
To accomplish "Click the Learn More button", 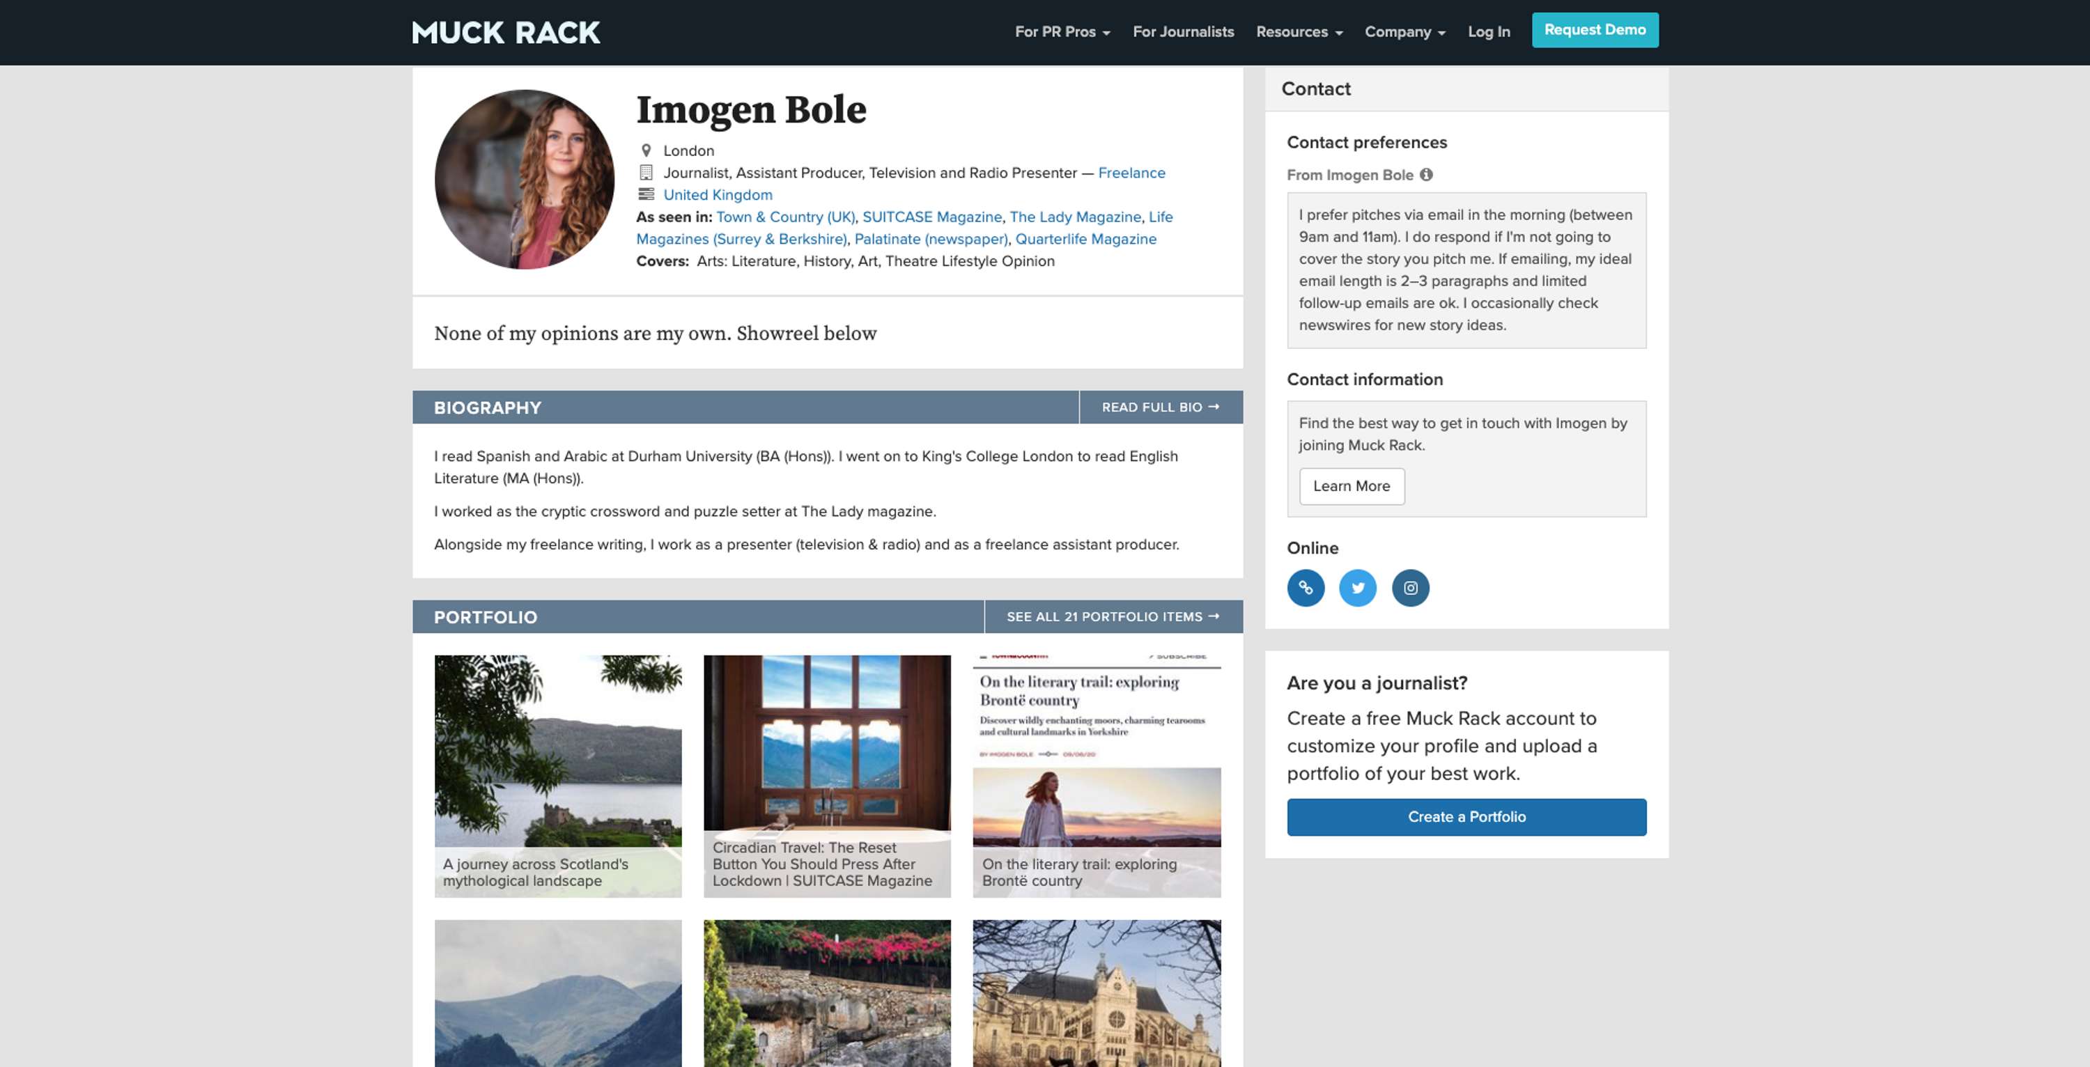I will [x=1352, y=486].
